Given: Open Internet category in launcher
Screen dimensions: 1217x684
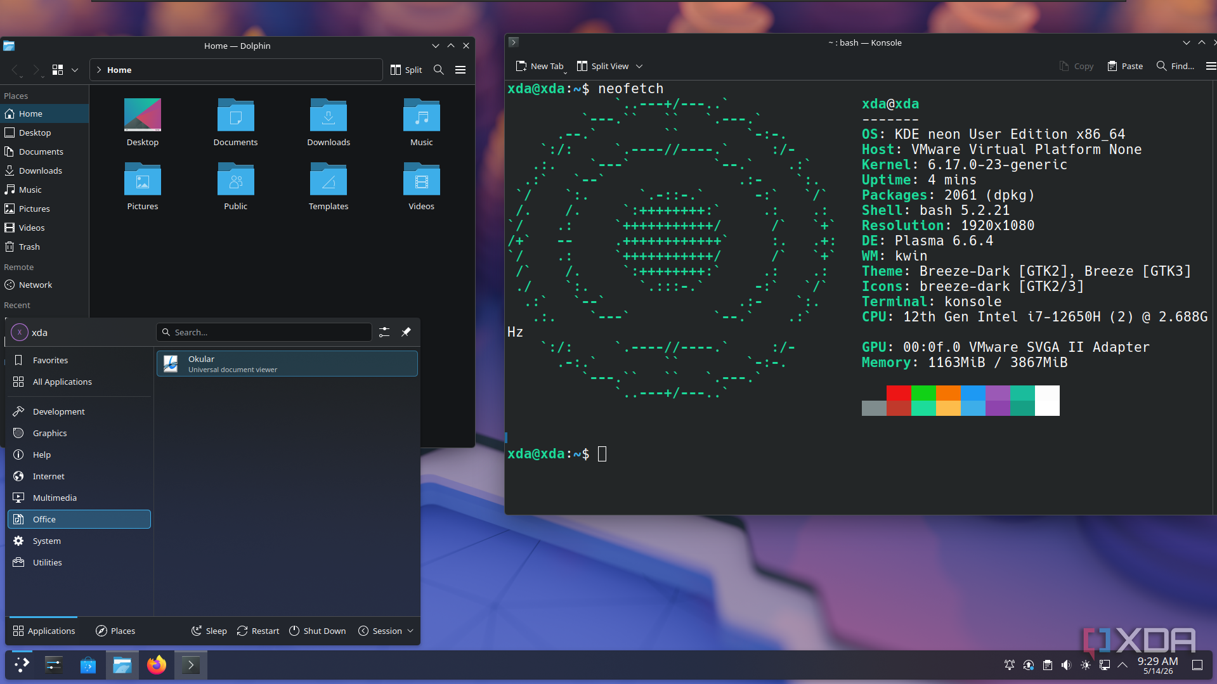Looking at the screenshot, I should point(79,476).
